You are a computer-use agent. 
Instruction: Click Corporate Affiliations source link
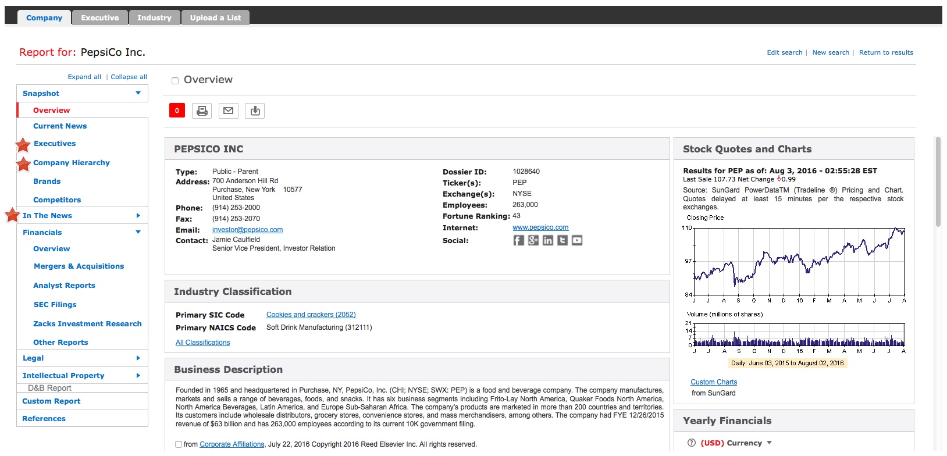[x=232, y=444]
